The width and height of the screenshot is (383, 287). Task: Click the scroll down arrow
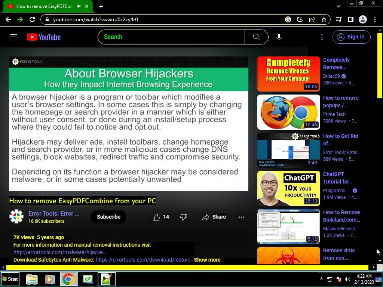[380, 260]
